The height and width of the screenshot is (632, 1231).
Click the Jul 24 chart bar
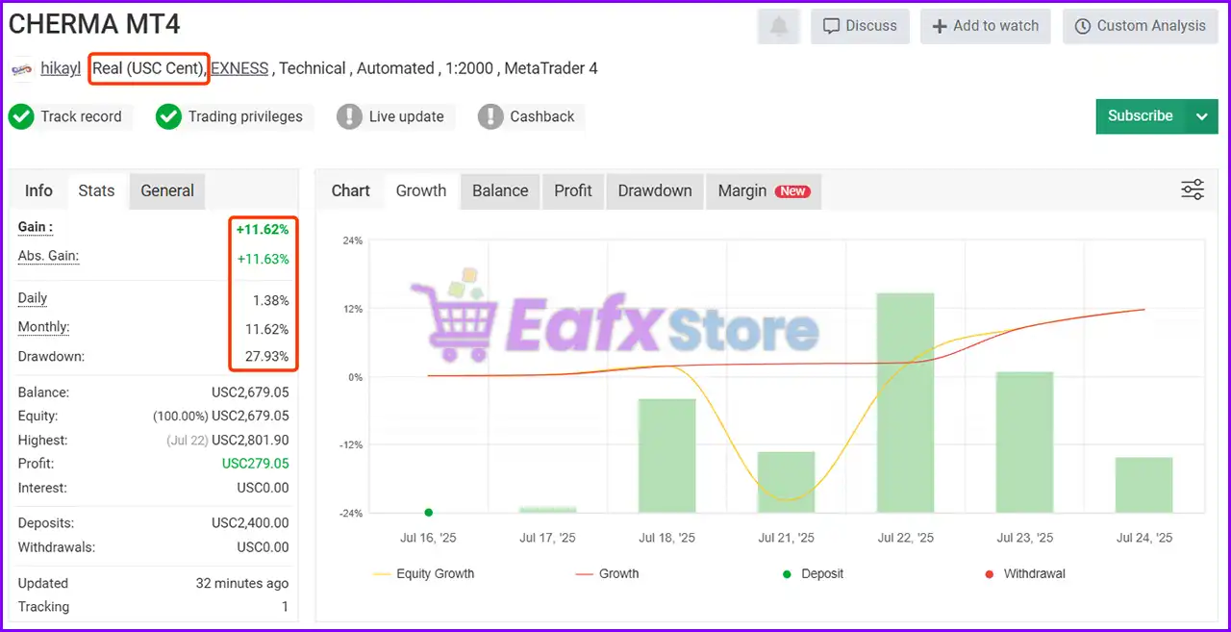[x=1143, y=485]
